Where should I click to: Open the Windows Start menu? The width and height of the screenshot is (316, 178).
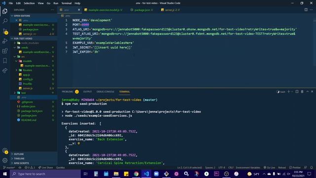point(5,174)
